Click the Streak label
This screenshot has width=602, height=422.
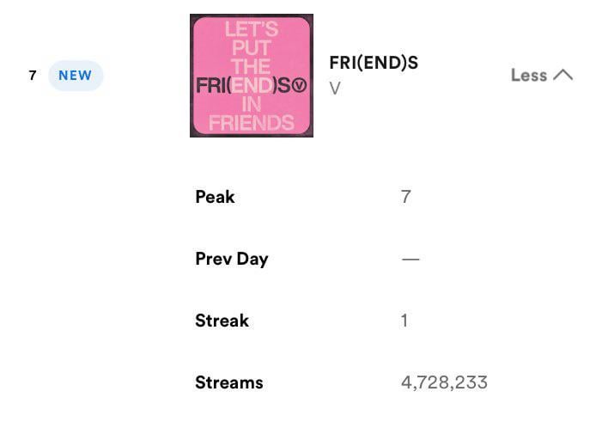(x=222, y=321)
